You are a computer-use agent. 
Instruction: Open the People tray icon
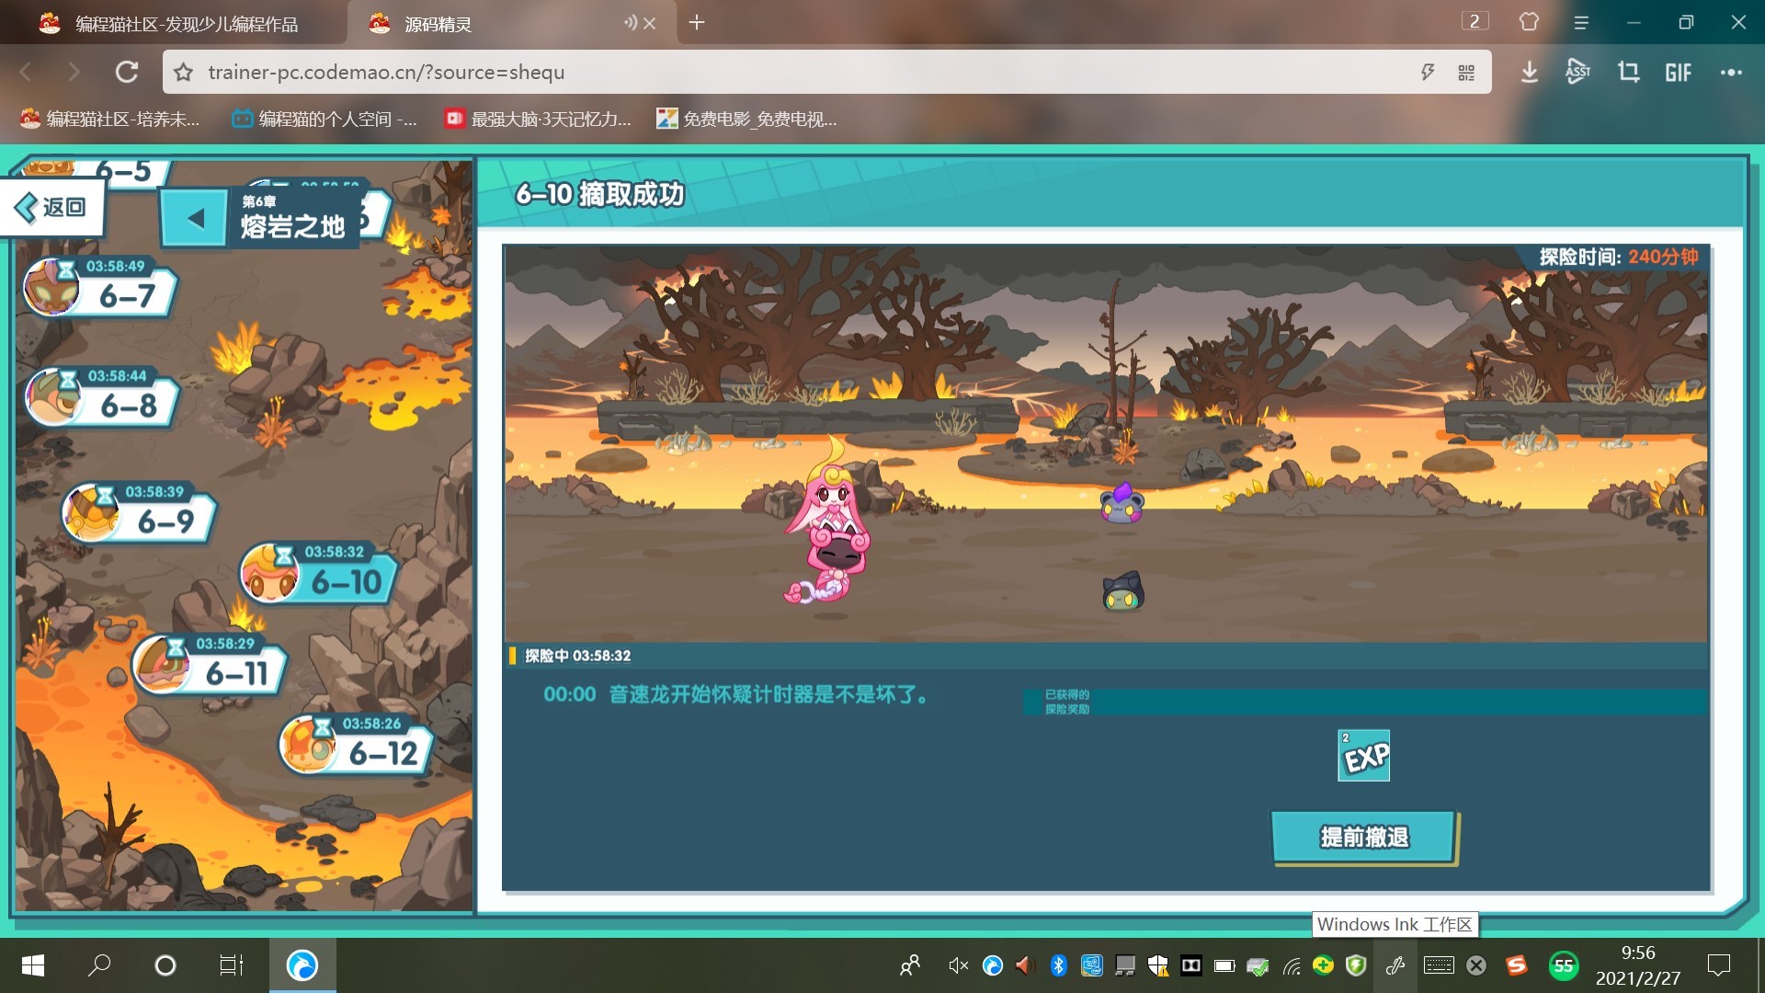(x=910, y=965)
